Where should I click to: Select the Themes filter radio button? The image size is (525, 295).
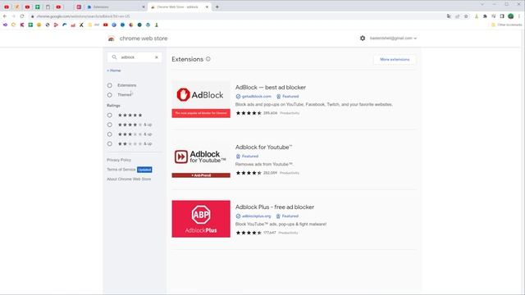tap(109, 95)
